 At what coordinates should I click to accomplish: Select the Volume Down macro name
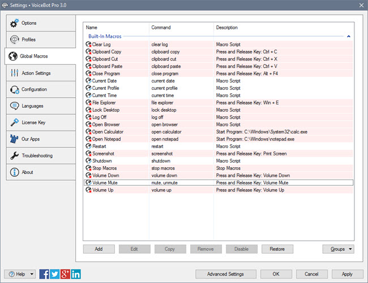(106, 175)
